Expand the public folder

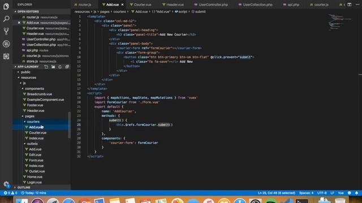pos(25,72)
